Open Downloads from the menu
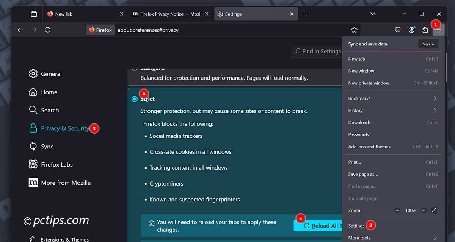Image resolution: width=455 pixels, height=242 pixels. click(393, 123)
